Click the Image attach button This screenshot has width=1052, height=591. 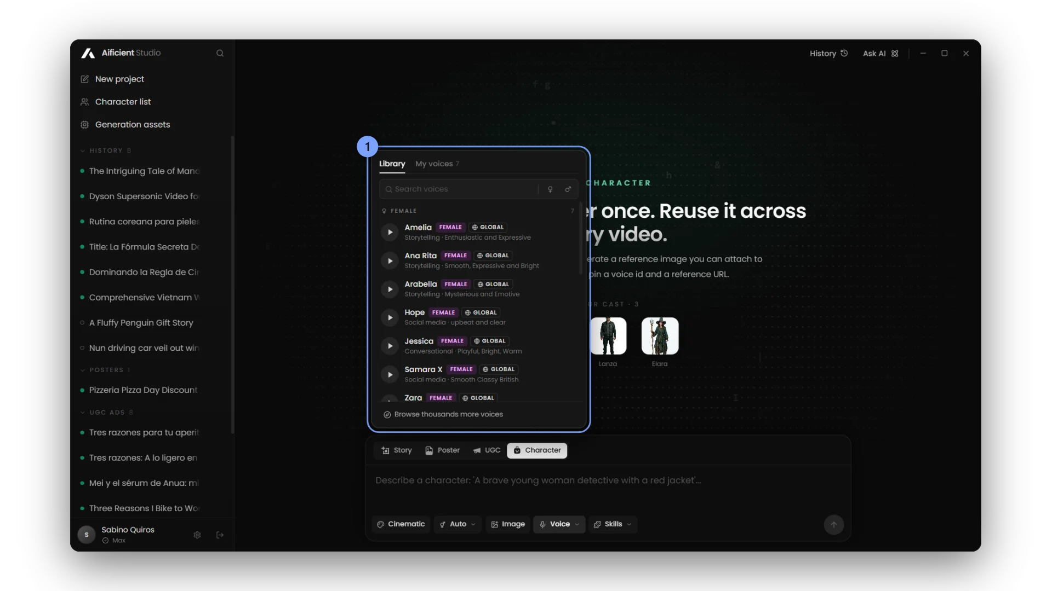coord(508,524)
